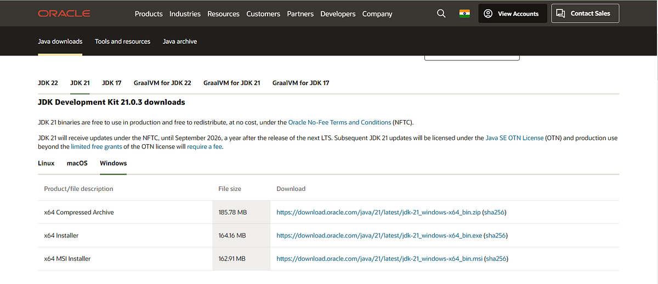Open the Developers menu
This screenshot has height=284, width=658.
pyautogui.click(x=338, y=14)
